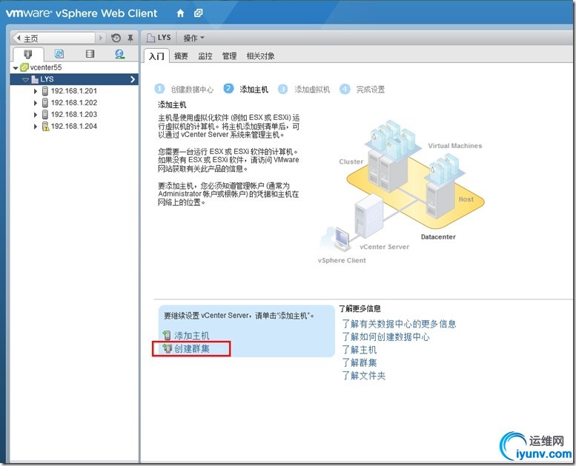Pin the navigator panel
Viewport: 576px width, 466px height.
point(130,38)
